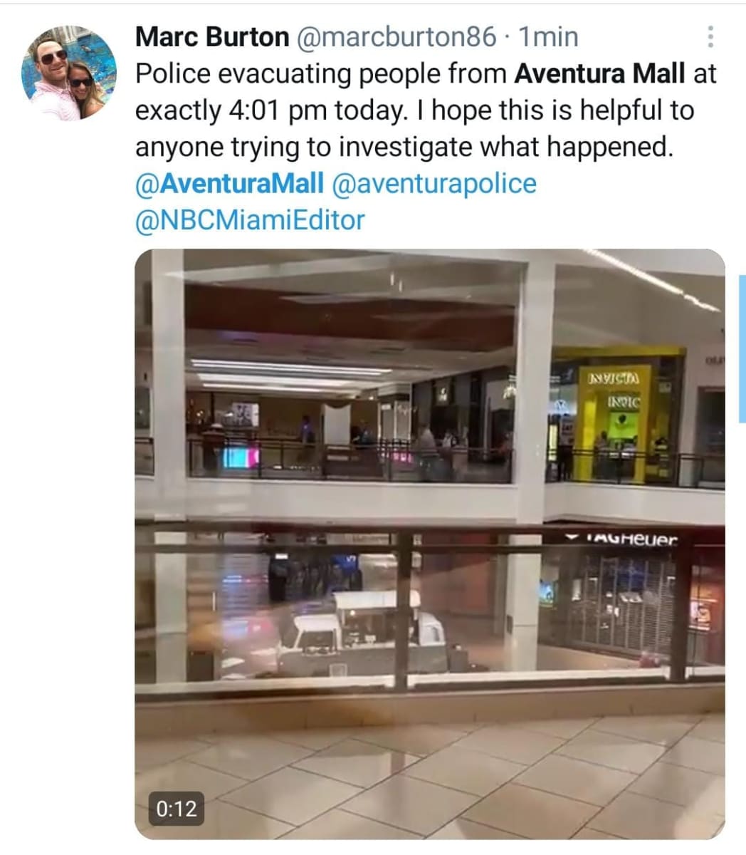The image size is (746, 855).
Task: Click the tiled floor area of the video
Action: point(430,775)
